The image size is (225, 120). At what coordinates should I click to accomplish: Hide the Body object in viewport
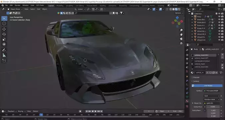[219, 17]
